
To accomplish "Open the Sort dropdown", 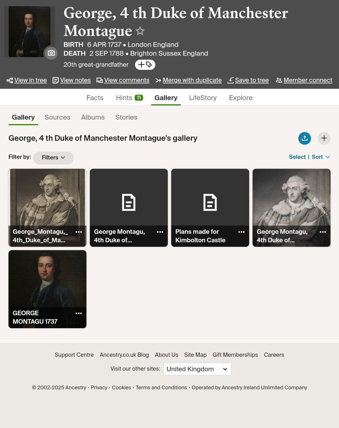I will click(321, 157).
